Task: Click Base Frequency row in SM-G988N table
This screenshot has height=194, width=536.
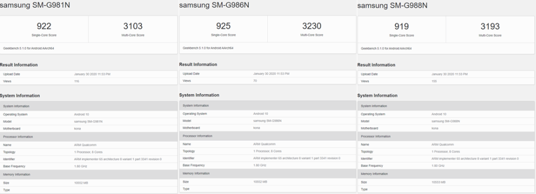Action: (x=446, y=166)
